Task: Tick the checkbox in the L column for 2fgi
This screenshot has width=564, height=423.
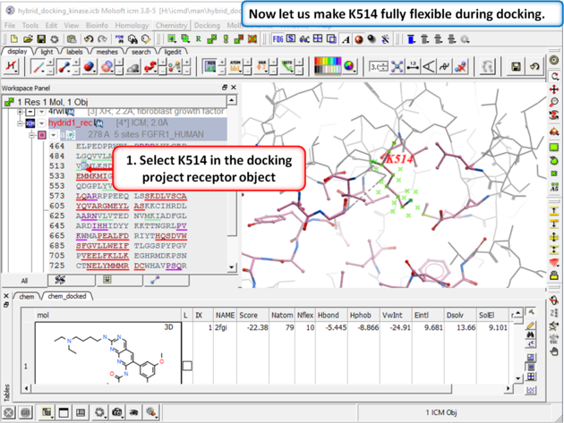Action: 187,365
